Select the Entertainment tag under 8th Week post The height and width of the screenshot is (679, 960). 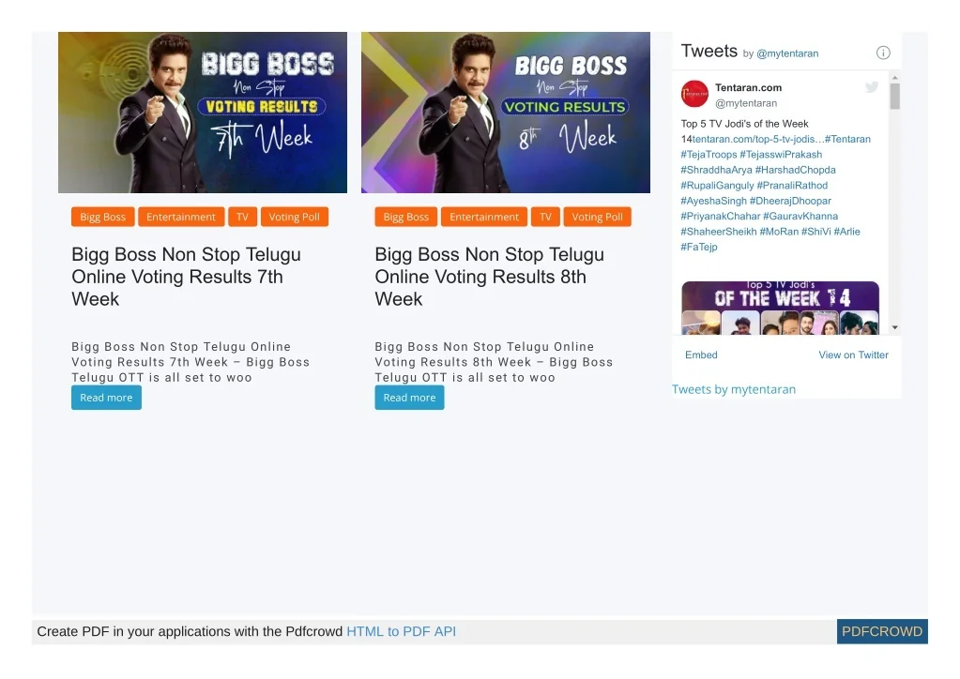484,217
